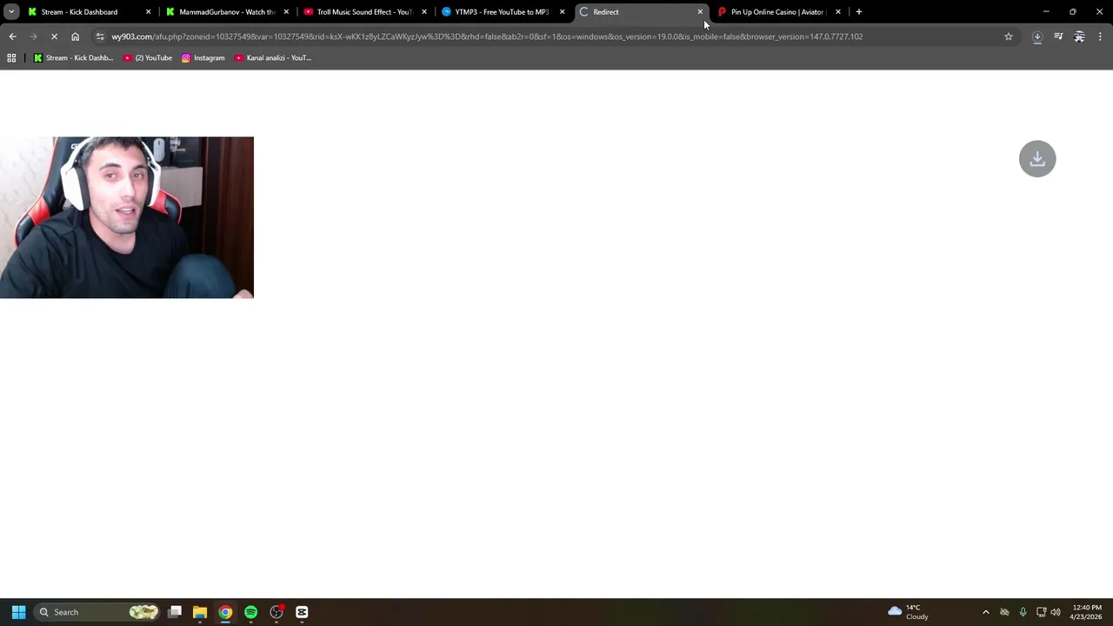Close the Kick Dashboard tab
The width and height of the screenshot is (1113, 626).
[148, 12]
